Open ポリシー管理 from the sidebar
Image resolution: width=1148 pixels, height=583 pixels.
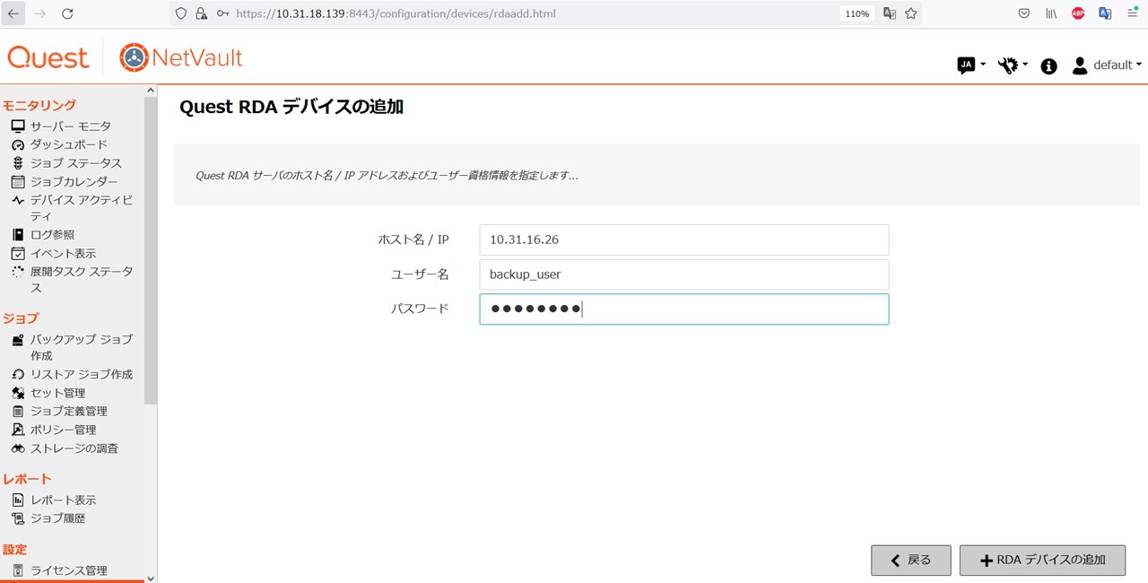64,430
